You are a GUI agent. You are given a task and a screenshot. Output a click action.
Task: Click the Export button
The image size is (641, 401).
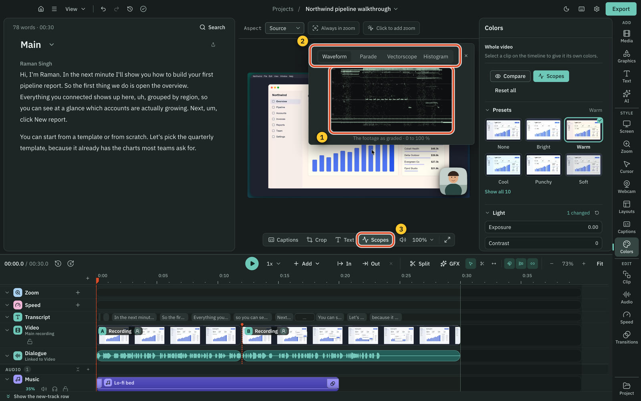(x=621, y=9)
